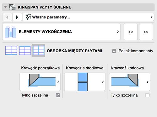Click the >> next page button
Viewport: 157px width, 117px height.
pos(146,32)
